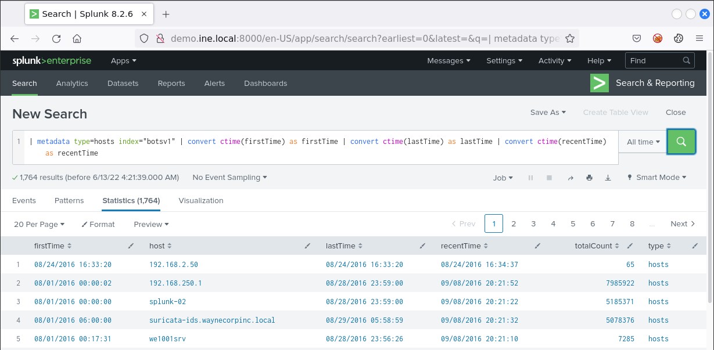
Task: Click the pencil icon beside host column
Action: click(x=307, y=246)
